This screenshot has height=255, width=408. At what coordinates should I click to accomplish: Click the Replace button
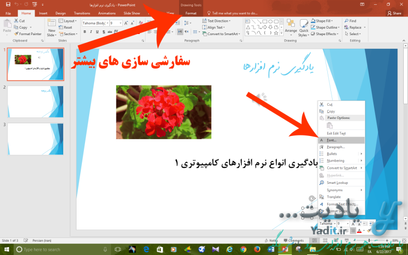tap(355, 27)
